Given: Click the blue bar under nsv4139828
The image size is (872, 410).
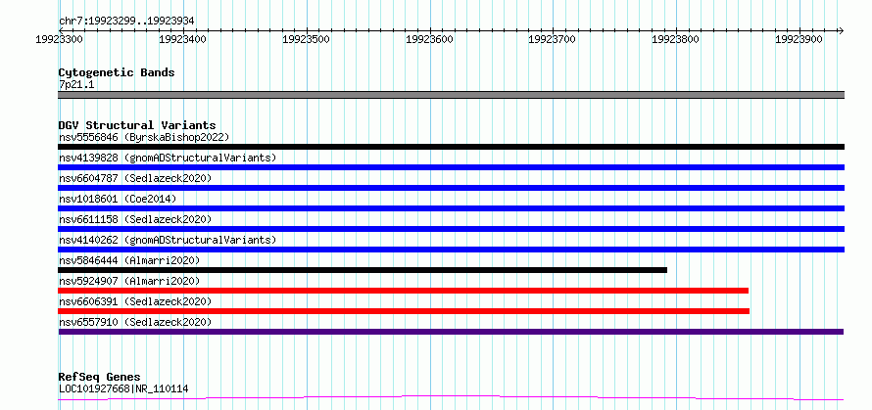Looking at the screenshot, I should 451,167.
